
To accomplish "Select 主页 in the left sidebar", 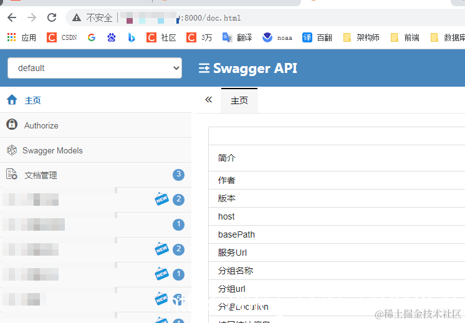I will 32,100.
